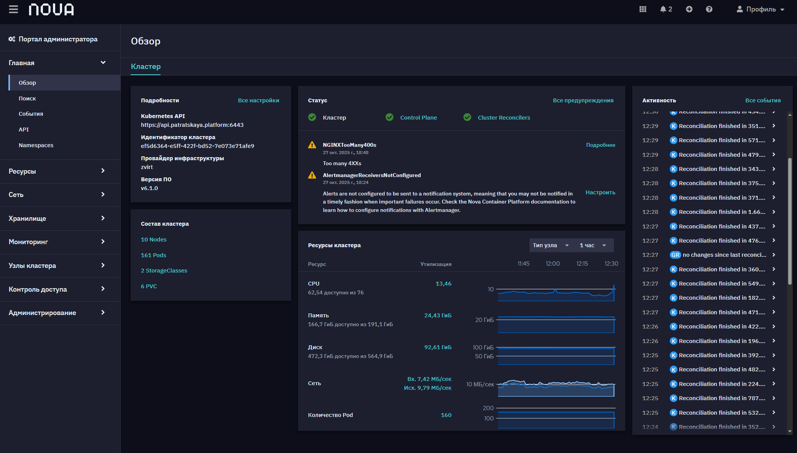Click the NGINXTooMany400s warning triangle icon
The height and width of the screenshot is (453, 797).
click(312, 145)
